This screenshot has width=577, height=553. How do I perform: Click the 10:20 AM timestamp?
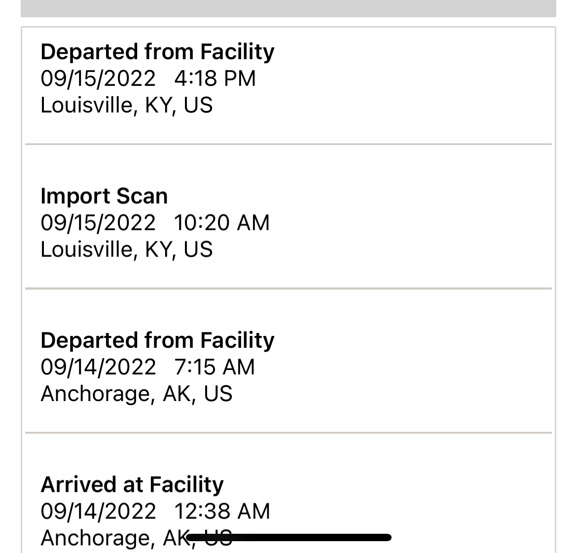[222, 222]
